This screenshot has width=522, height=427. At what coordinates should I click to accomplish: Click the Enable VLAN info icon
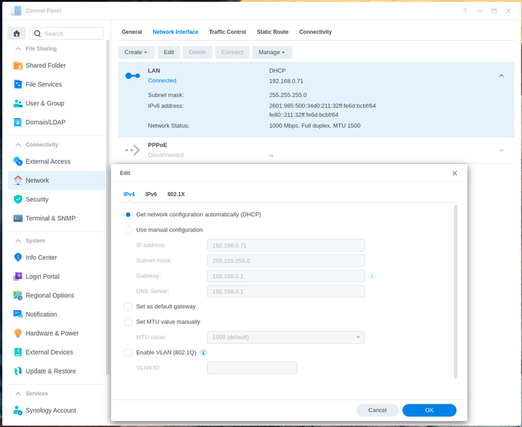click(x=204, y=352)
